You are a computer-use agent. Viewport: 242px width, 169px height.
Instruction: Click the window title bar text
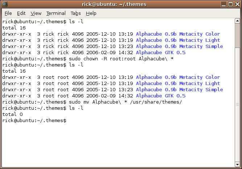[x=114, y=4]
